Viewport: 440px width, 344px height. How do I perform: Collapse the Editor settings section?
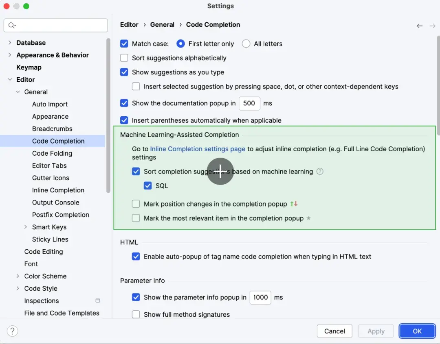(10, 80)
